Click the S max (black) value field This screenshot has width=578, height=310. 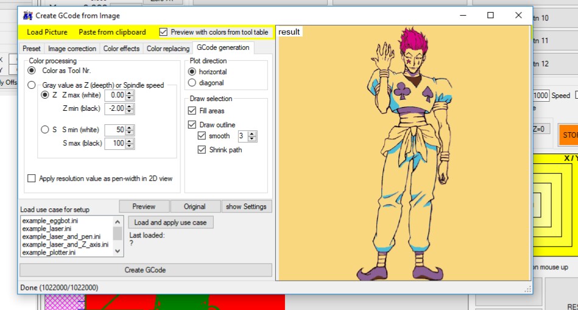coord(115,143)
